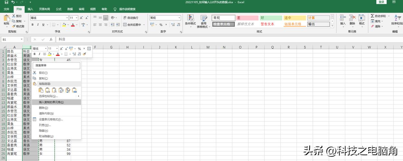The height and width of the screenshot is (161, 403).
Task: Click the 登录 sign-in button
Action: coord(381,2)
